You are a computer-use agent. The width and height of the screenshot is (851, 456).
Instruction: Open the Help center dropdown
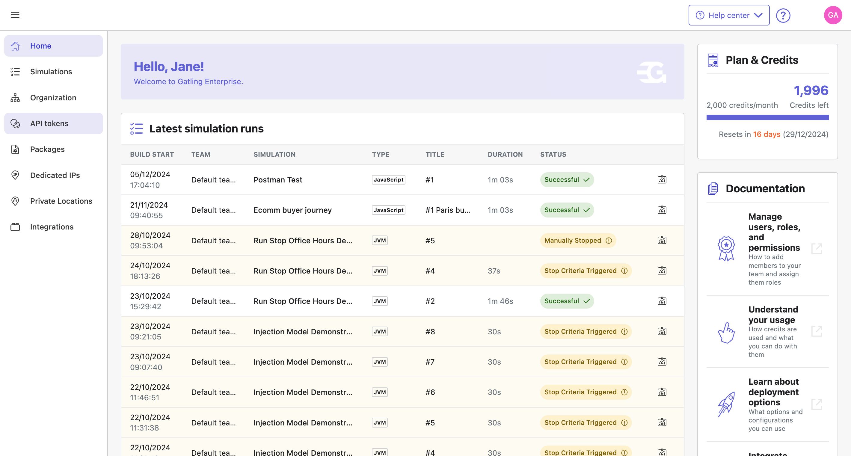click(x=728, y=15)
